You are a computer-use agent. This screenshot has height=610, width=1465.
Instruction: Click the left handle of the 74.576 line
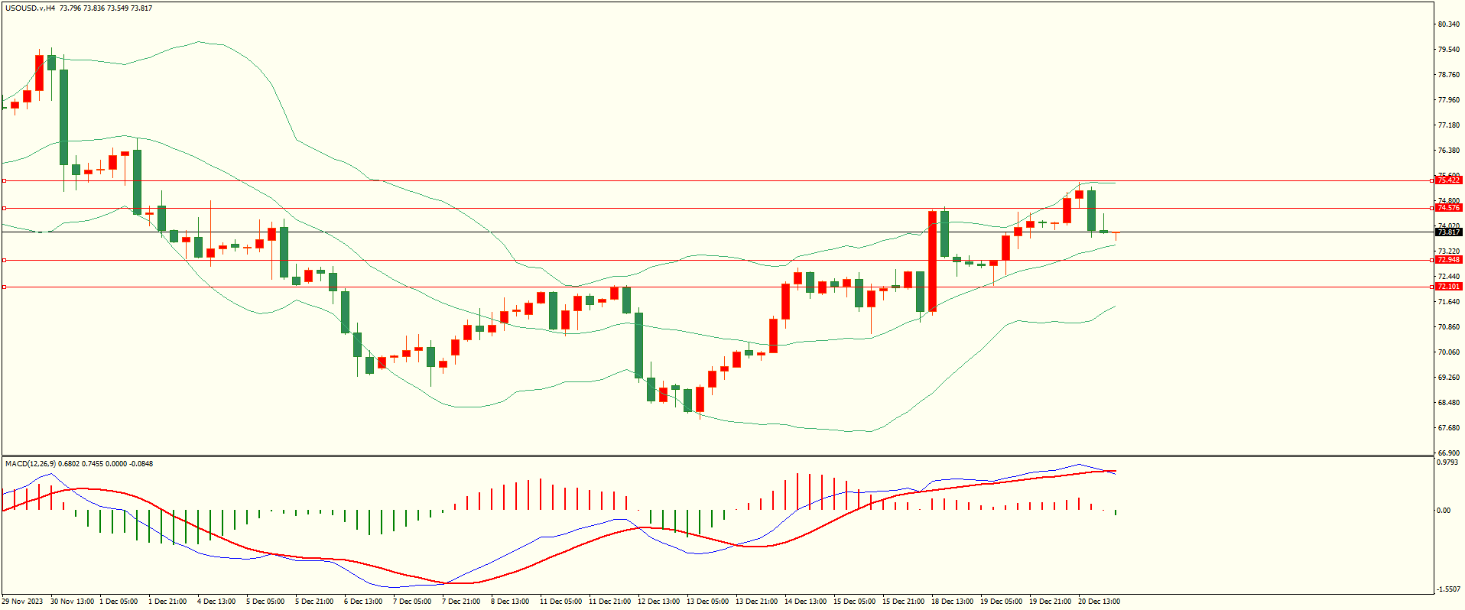click(x=4, y=208)
